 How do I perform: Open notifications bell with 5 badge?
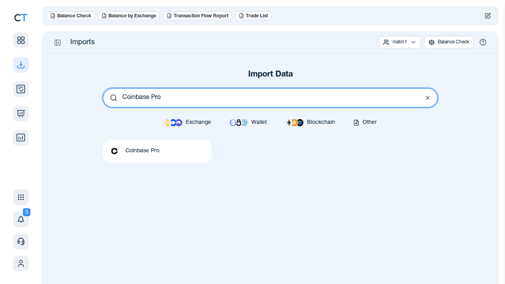pos(21,219)
